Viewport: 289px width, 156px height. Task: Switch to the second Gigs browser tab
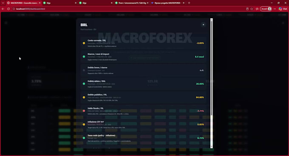[95, 3]
